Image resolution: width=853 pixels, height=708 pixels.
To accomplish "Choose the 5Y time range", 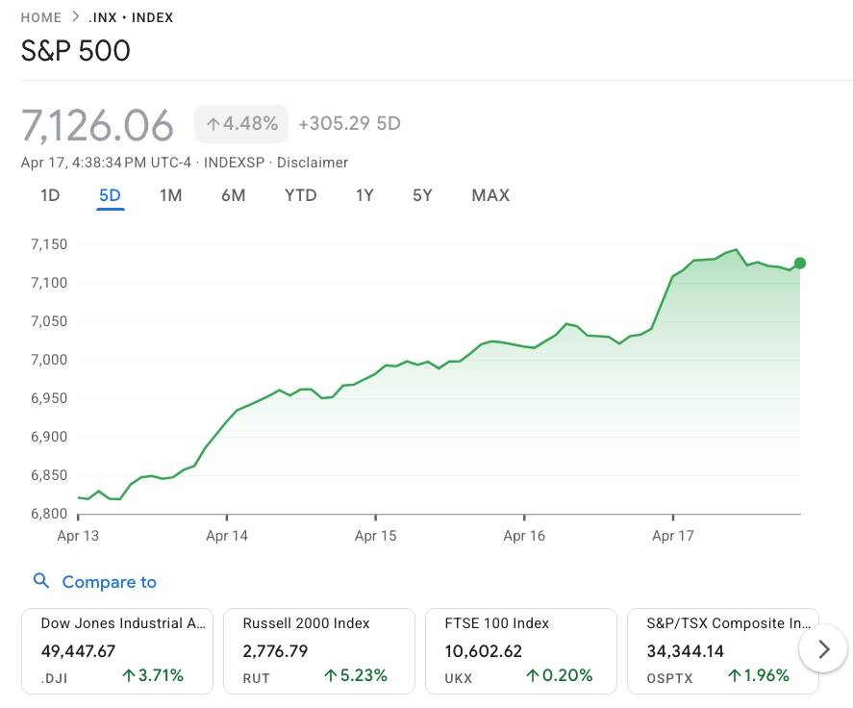I will [x=422, y=195].
